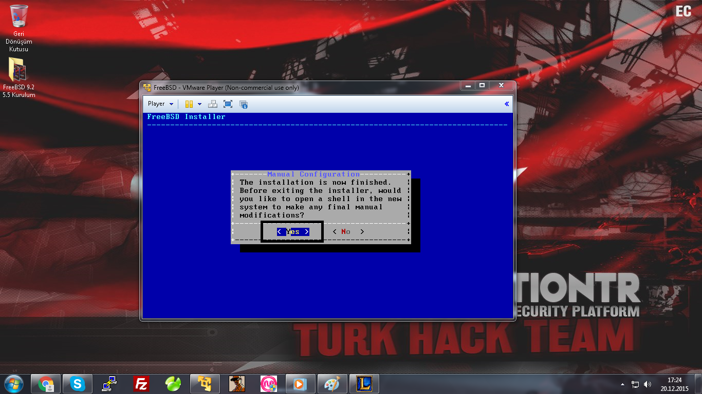
Task: Show hidden system tray icons
Action: point(623,384)
